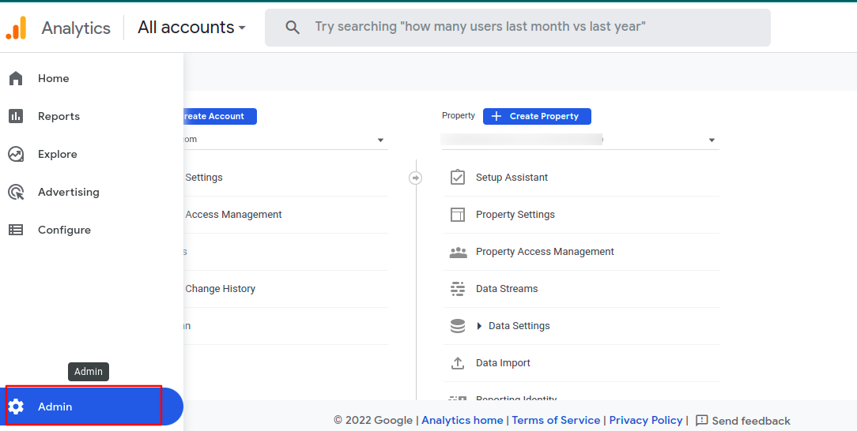
Task: Click the circled arrow between columns
Action: click(415, 178)
